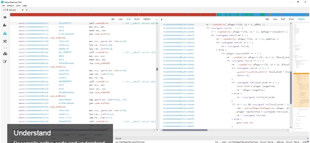Select the blue hierarchy tree icon
The width and height of the screenshot is (310, 143).
[5, 33]
